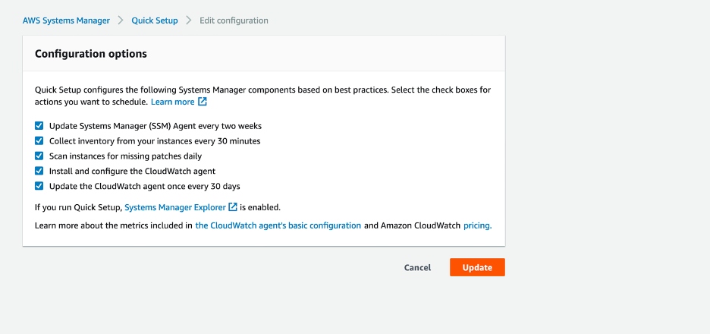Uncheck Install and configure CloudWatch agent checkbox
The width and height of the screenshot is (710, 334).
point(39,171)
